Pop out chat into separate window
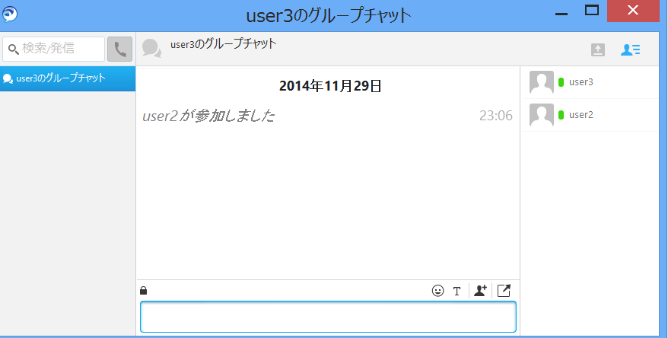Viewport: 668px width, 338px height. (504, 290)
